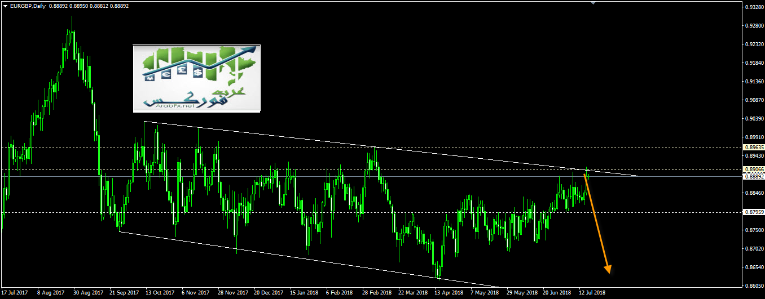Click the 13 Apr 2018 date label
This screenshot has width=765, height=299.
point(449,293)
